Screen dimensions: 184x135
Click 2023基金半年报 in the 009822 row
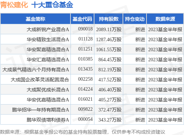[165, 110]
